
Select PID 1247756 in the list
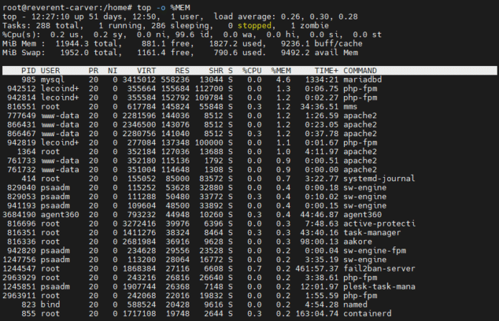[19, 259]
